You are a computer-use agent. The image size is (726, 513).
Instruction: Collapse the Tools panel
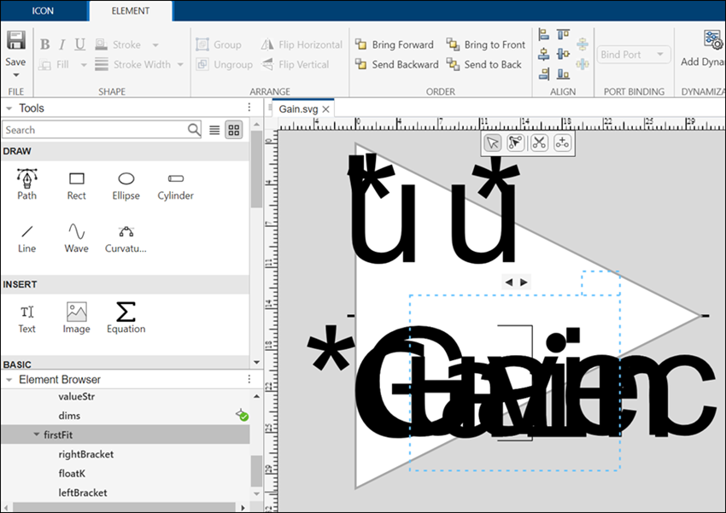click(9, 108)
